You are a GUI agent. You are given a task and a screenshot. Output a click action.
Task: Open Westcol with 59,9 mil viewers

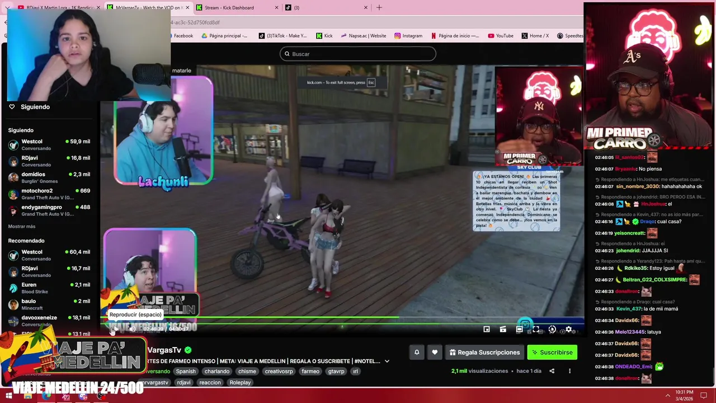pyautogui.click(x=49, y=144)
